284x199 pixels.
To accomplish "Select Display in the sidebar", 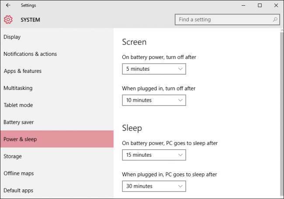I will [x=12, y=37].
